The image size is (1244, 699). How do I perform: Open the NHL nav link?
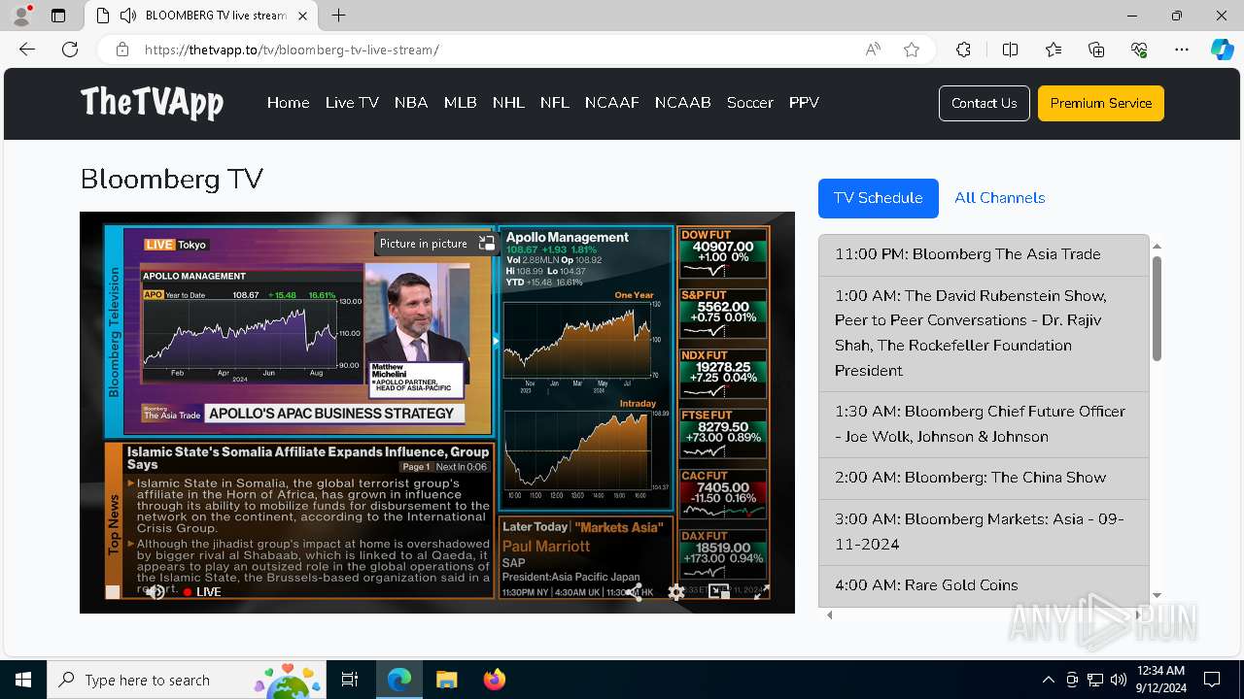click(x=508, y=103)
